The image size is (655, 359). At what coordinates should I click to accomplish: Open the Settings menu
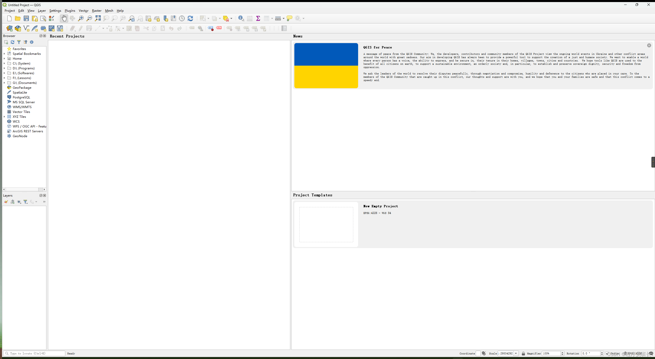tap(55, 11)
